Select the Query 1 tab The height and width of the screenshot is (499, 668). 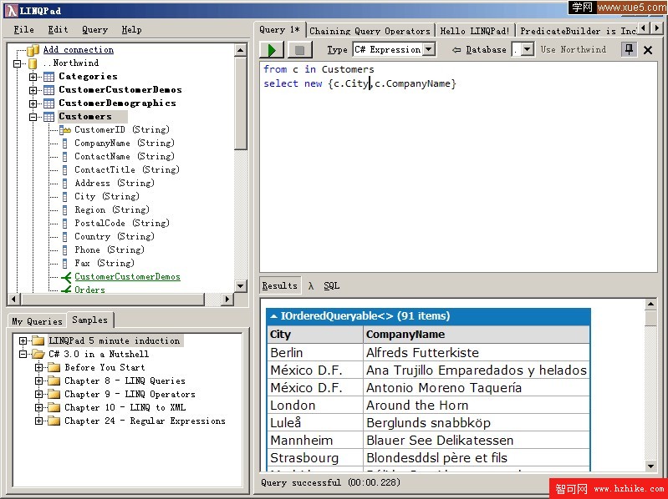point(279,30)
